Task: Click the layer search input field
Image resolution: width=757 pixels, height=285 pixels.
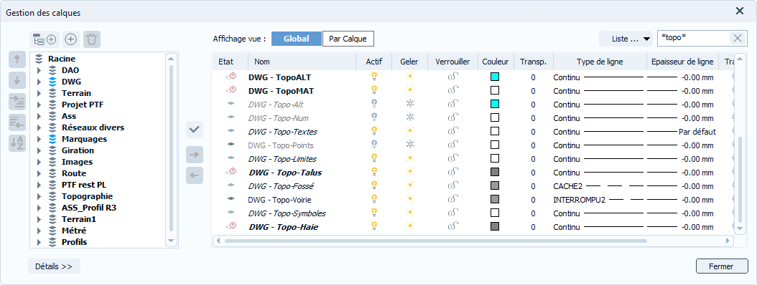Action: [x=693, y=39]
